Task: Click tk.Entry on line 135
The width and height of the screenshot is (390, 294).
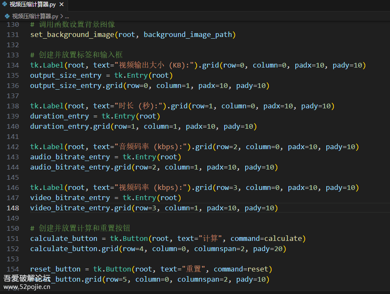Action: 131,76
